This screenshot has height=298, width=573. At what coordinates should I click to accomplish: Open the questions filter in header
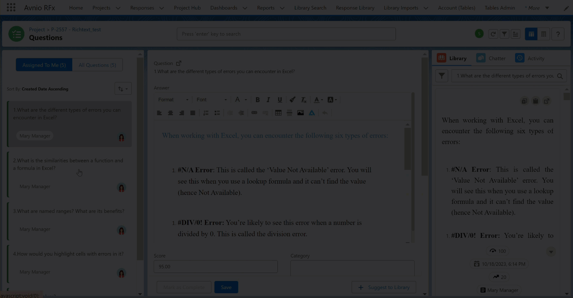pos(504,34)
